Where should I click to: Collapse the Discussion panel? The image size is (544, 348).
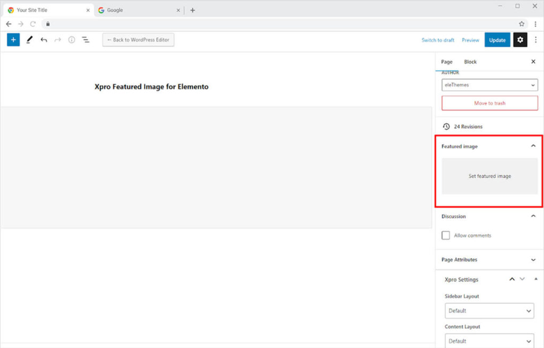[533, 216]
